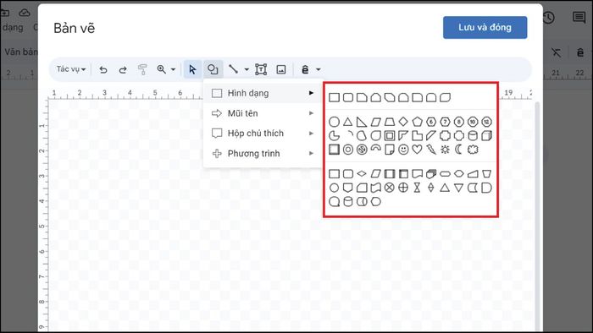Click the Undo arrow in the drawing toolbar
The height and width of the screenshot is (333, 593).
[x=103, y=69]
